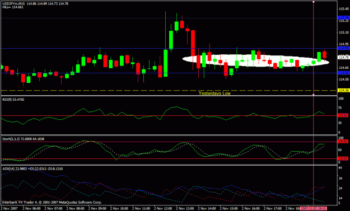The height and width of the screenshot is (211, 350).
Task: Click the 2 Nov 08:00 time label
Action: [76, 209]
